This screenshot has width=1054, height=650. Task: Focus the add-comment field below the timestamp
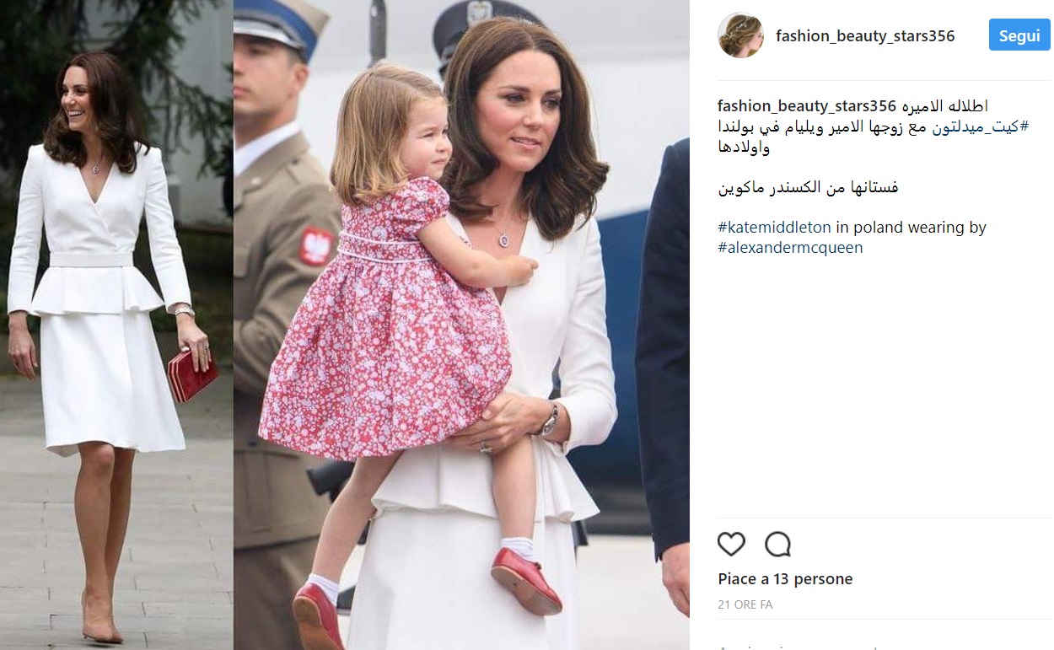point(883,645)
